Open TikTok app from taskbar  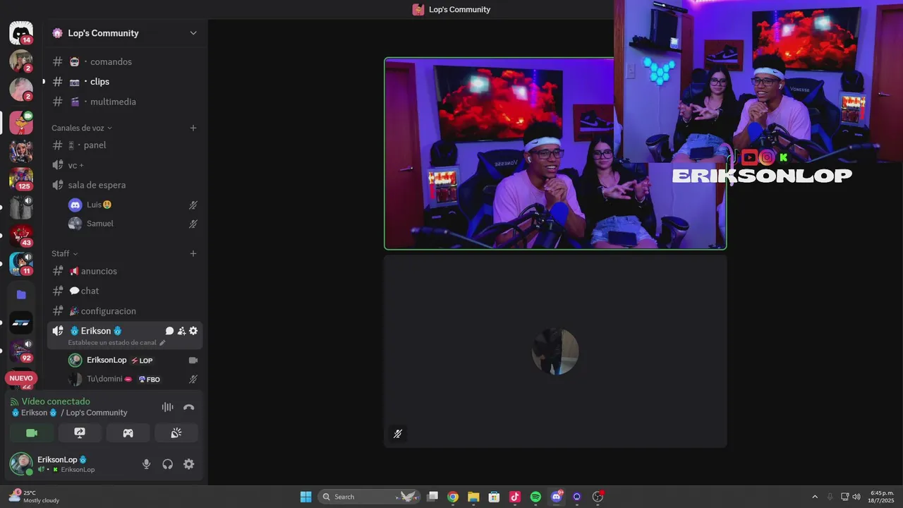point(515,497)
